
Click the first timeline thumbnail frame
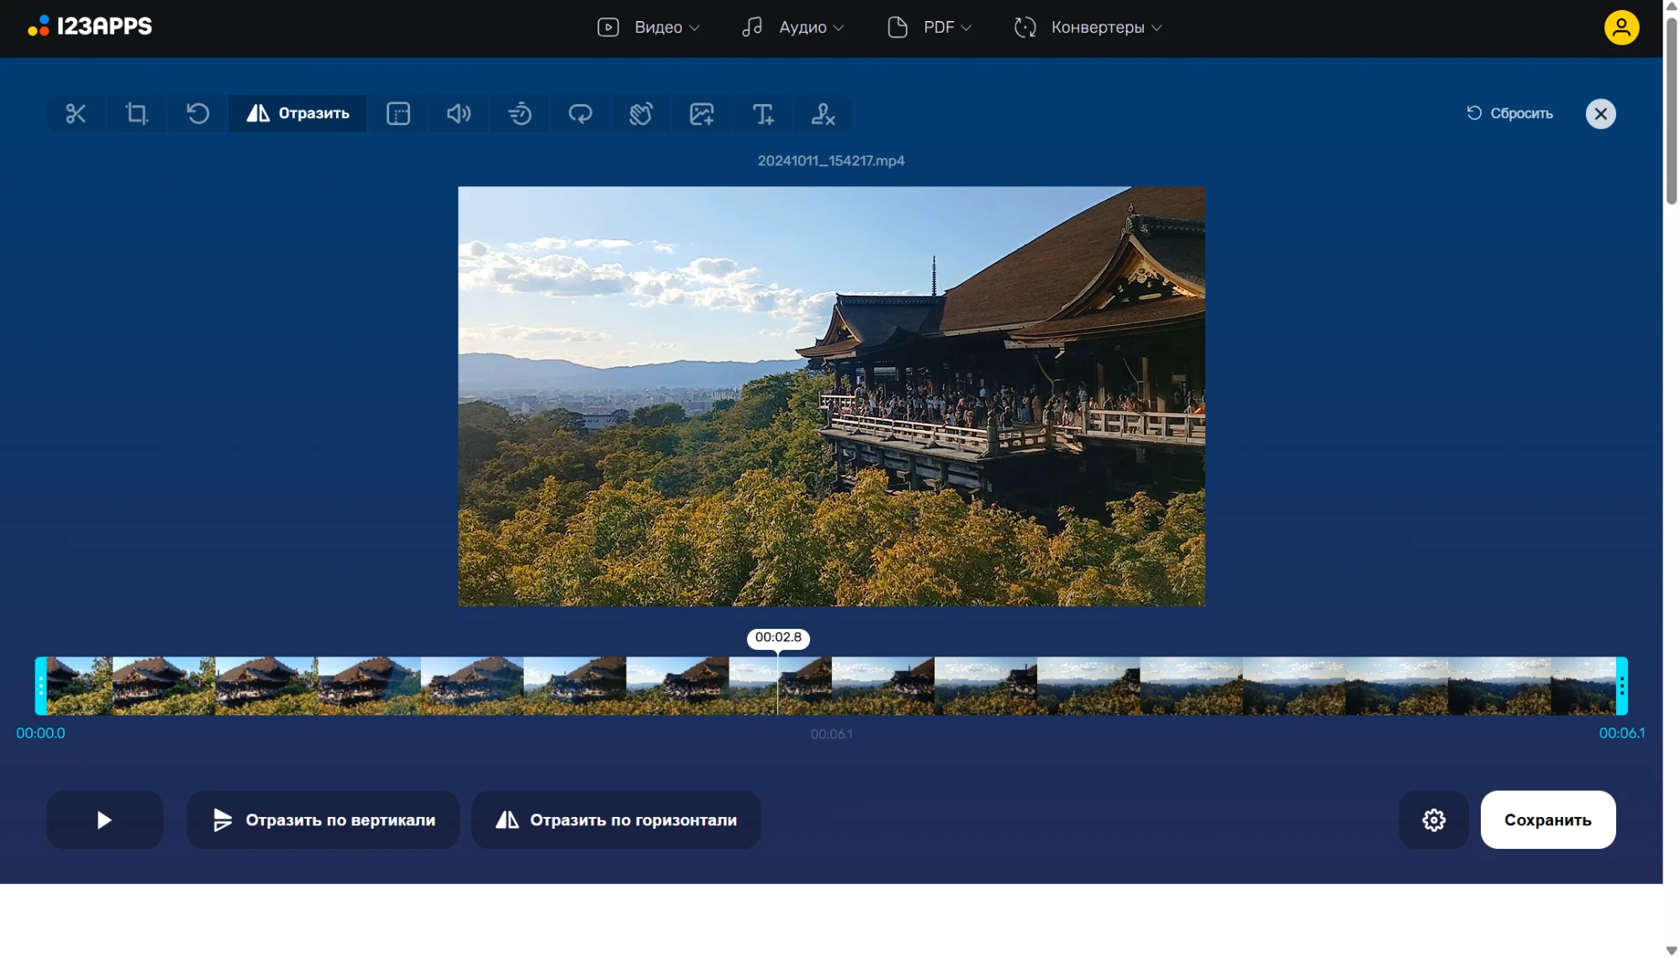[x=80, y=686]
